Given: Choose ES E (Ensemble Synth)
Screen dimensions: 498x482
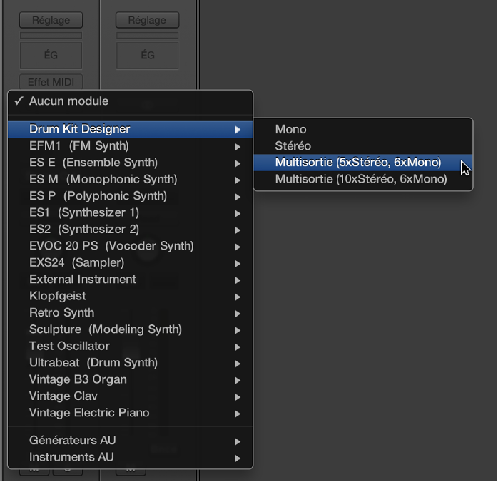Looking at the screenshot, I should pyautogui.click(x=131, y=163).
